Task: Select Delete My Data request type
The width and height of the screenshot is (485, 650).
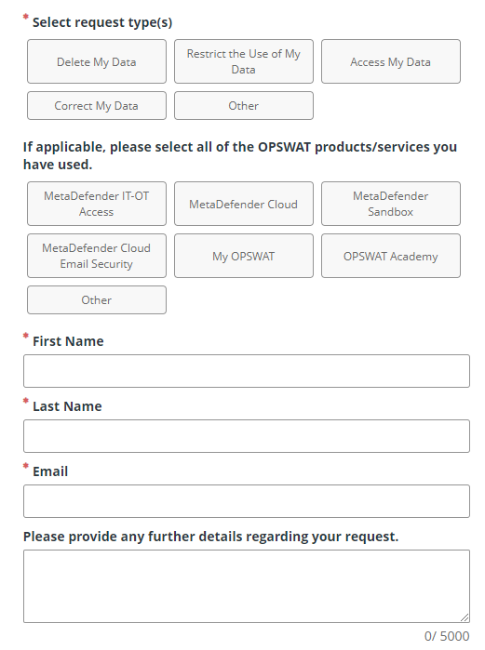Action: [97, 61]
